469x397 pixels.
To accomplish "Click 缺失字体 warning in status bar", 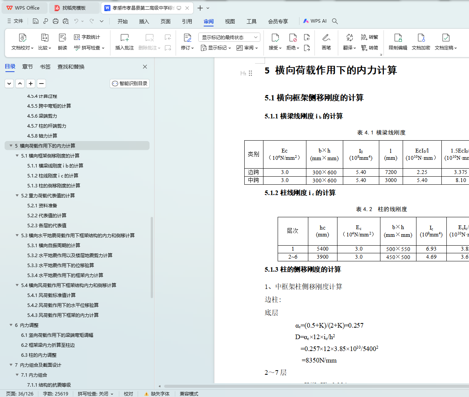I will point(157,394).
